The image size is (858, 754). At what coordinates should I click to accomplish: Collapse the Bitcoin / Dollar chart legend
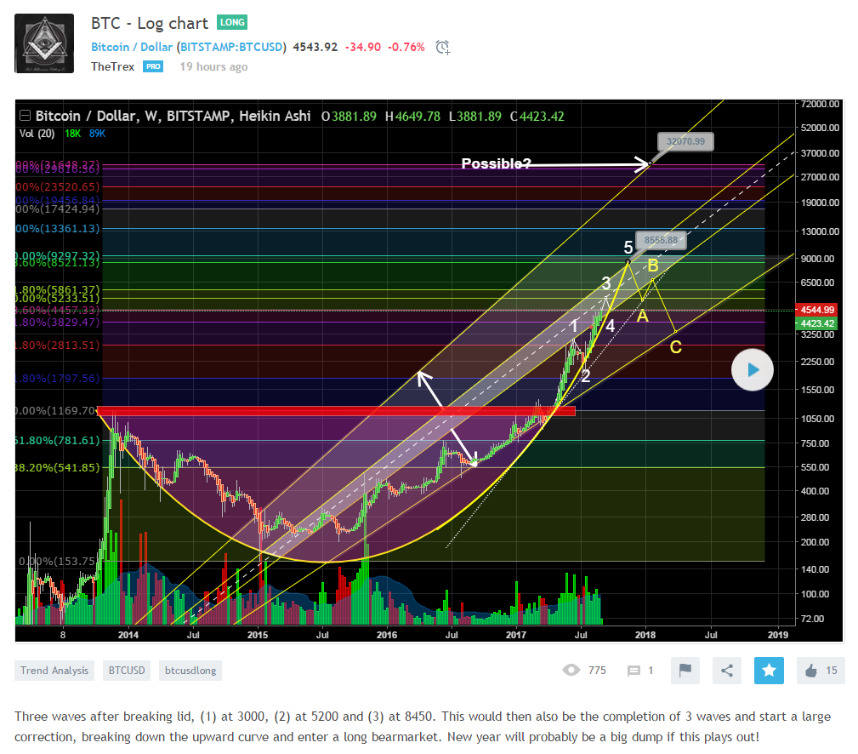(x=25, y=116)
